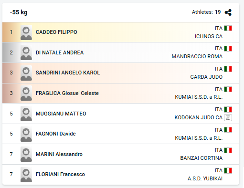Click the club logo icon beside KODOKAN JUDO CA
Screen dimensions: 244x188
click(x=228, y=118)
